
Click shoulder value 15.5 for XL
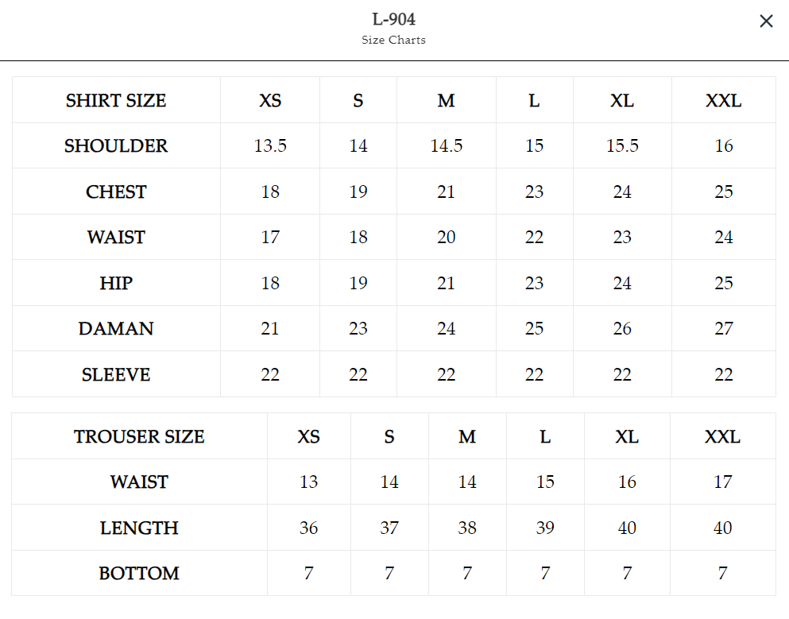(622, 146)
